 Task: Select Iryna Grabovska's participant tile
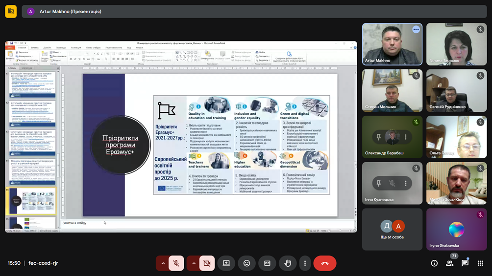[456, 230]
